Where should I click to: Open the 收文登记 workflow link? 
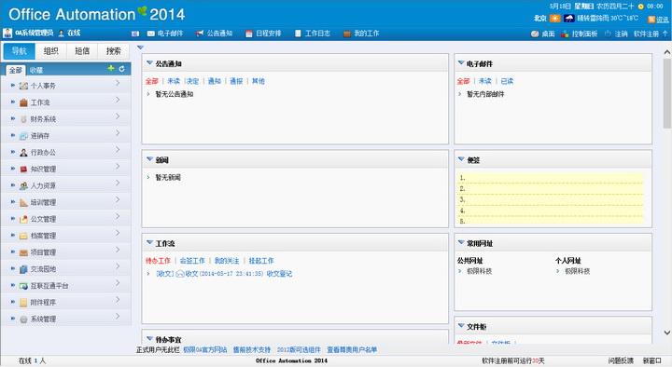click(279, 274)
